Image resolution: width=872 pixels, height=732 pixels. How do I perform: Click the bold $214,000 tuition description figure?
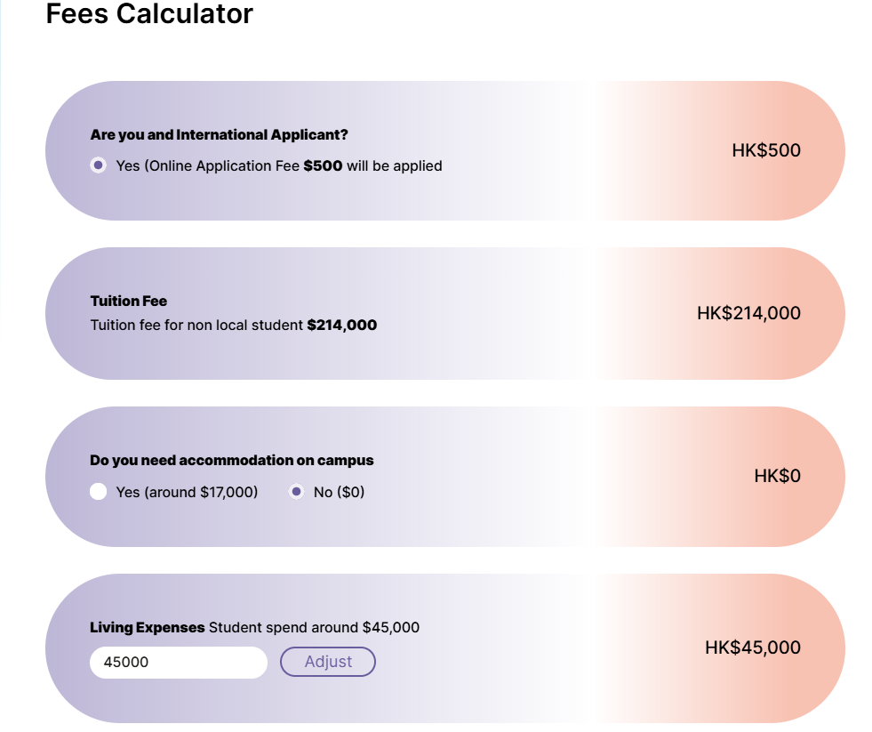pyautogui.click(x=342, y=326)
